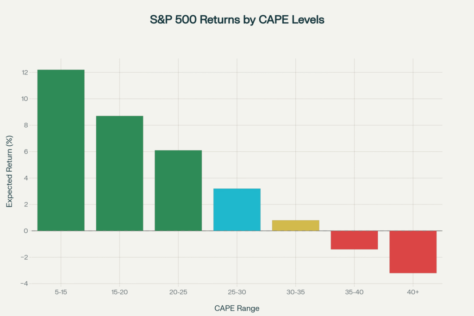Click the 12 y-axis tick label
The image size is (474, 316).
tap(25, 73)
